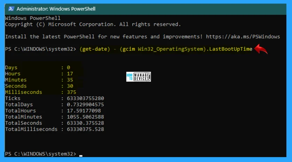Click the bottom PS C:\WINDOWS\system32> prompt
This screenshot has height=162, width=292.
click(x=41, y=154)
